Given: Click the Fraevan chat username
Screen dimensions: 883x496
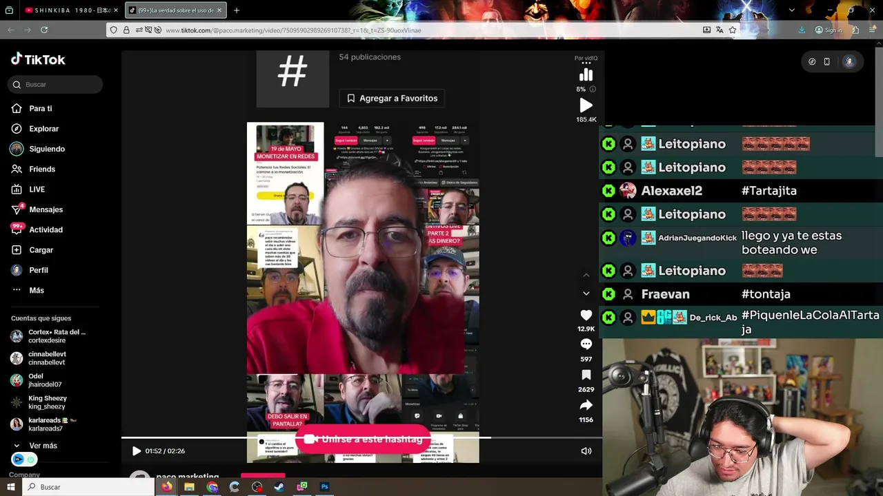Looking at the screenshot, I should (665, 294).
